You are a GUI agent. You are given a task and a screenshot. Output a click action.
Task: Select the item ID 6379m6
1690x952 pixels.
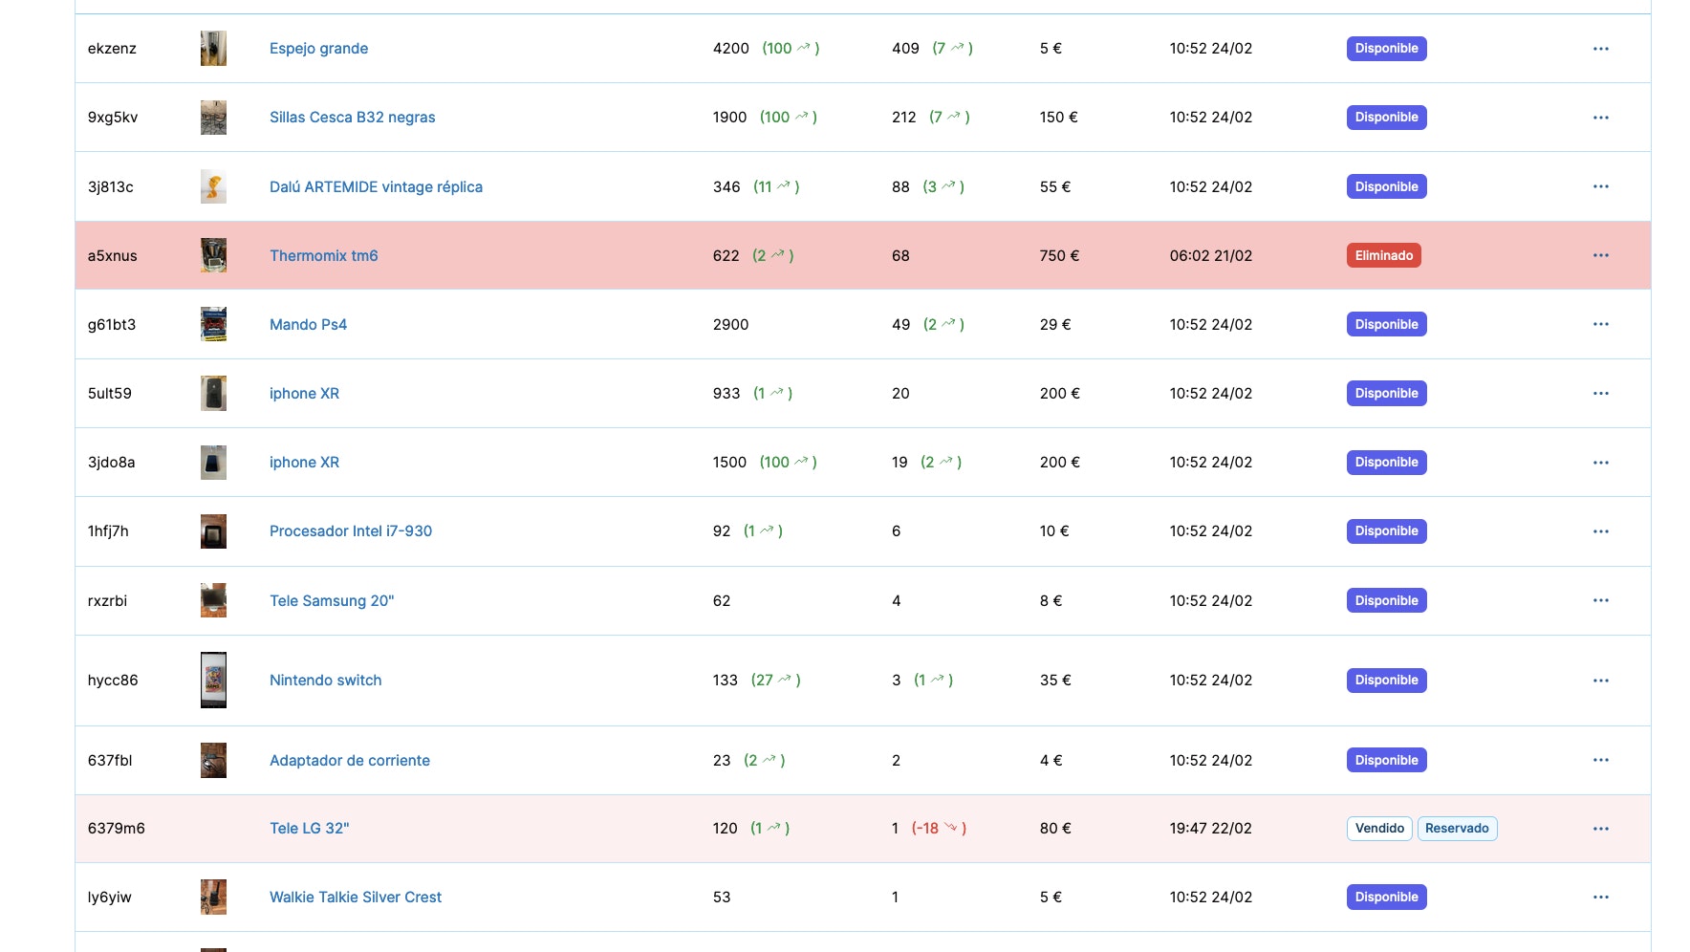click(x=117, y=828)
